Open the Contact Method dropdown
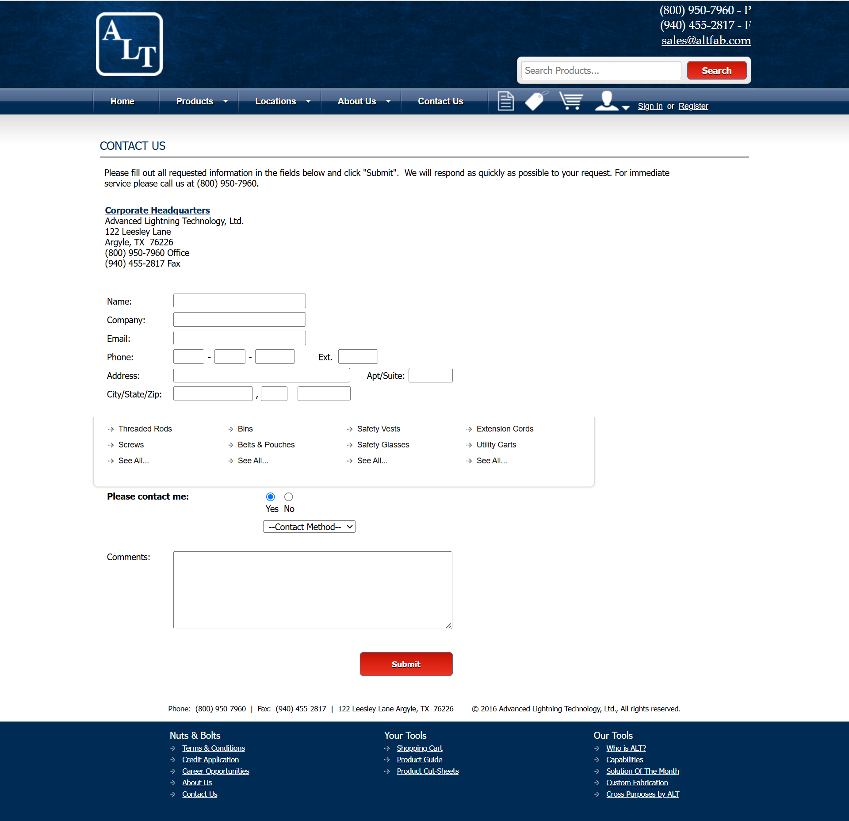 pos(309,527)
